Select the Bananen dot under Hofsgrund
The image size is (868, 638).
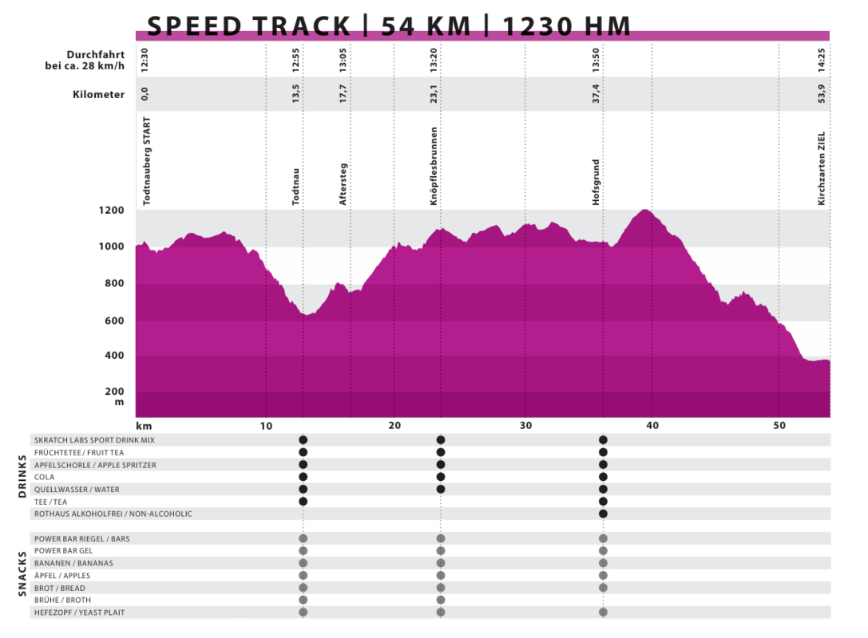603,562
